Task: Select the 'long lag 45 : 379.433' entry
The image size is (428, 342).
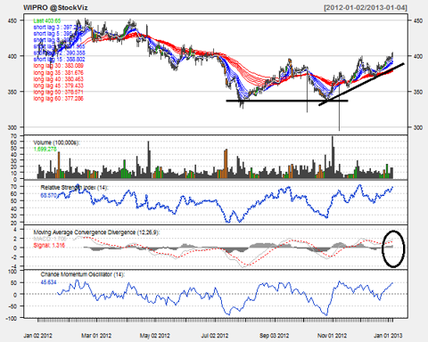Action: [59, 85]
